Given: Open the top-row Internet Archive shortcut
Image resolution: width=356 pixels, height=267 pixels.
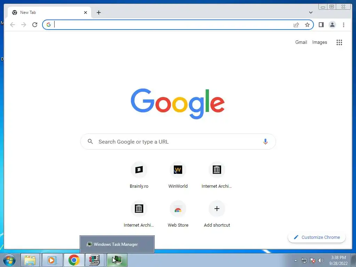Looking at the screenshot, I should click(217, 176).
